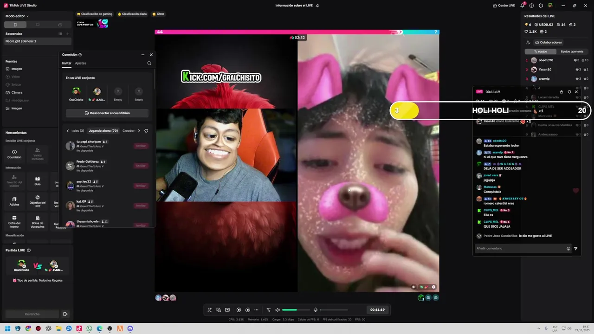Open the Cofre del tesoro tool

[x=14, y=221]
